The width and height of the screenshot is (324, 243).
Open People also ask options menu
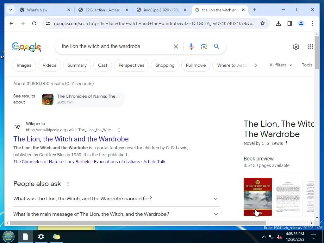point(68,184)
